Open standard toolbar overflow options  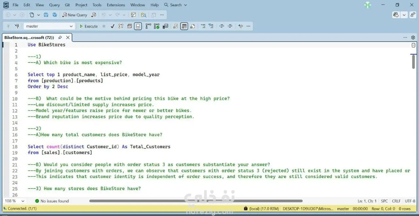pos(162,15)
